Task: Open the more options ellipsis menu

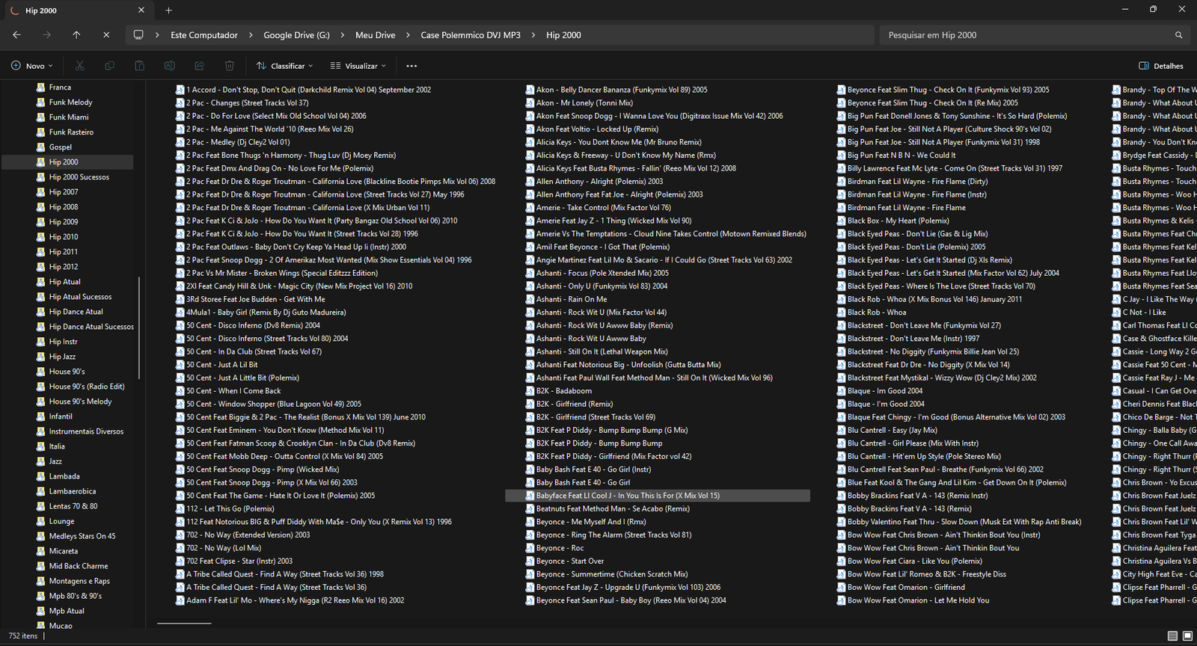Action: click(411, 66)
